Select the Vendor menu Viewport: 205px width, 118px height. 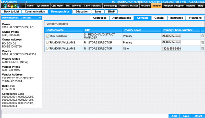[x=157, y=6]
